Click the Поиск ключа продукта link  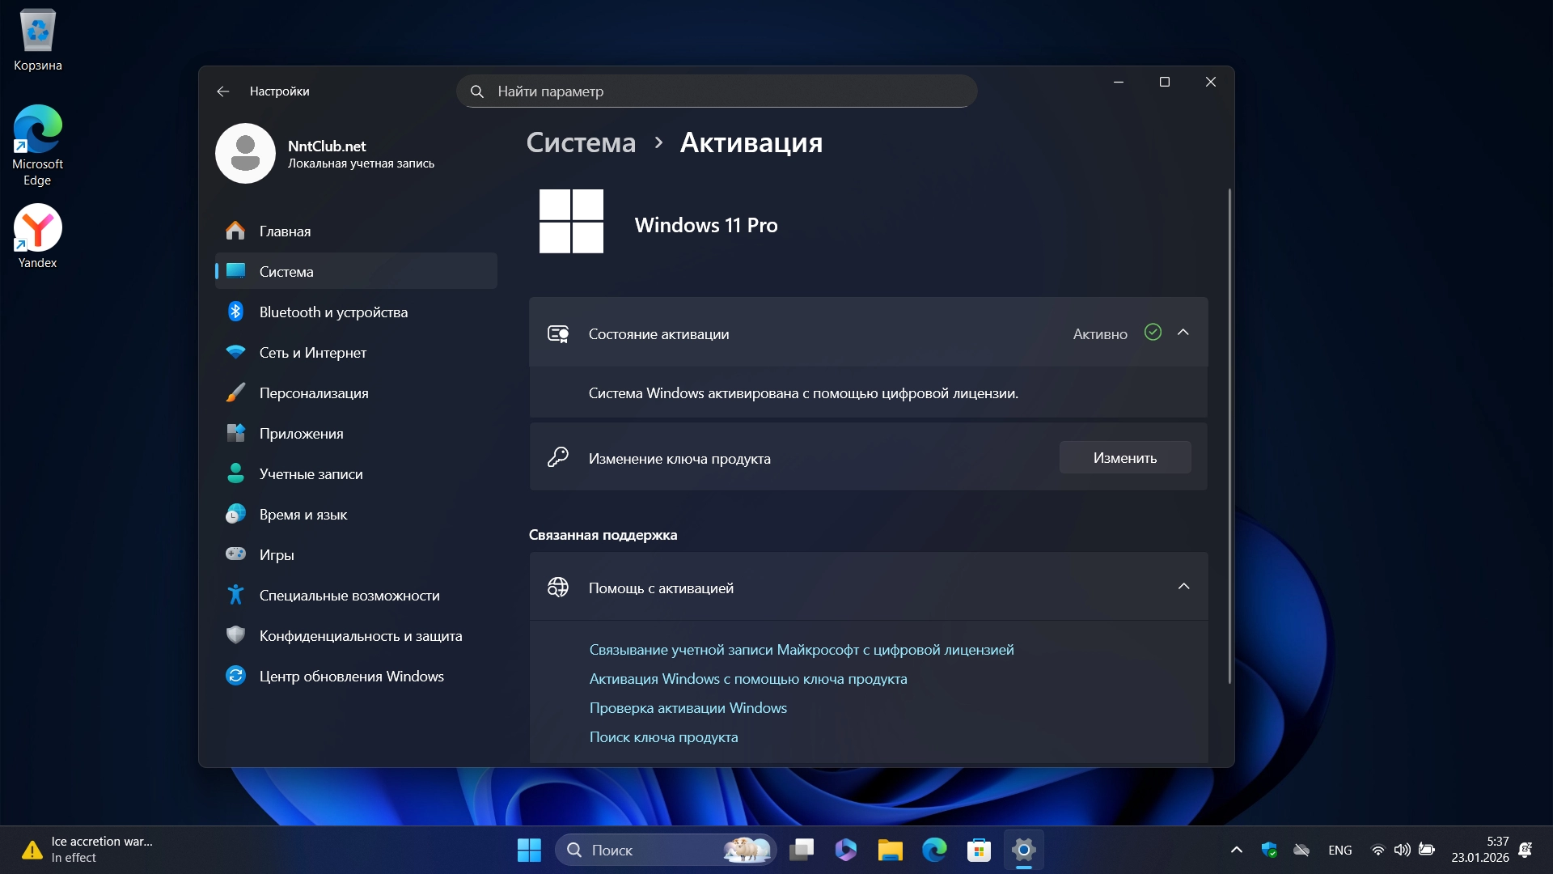click(663, 737)
